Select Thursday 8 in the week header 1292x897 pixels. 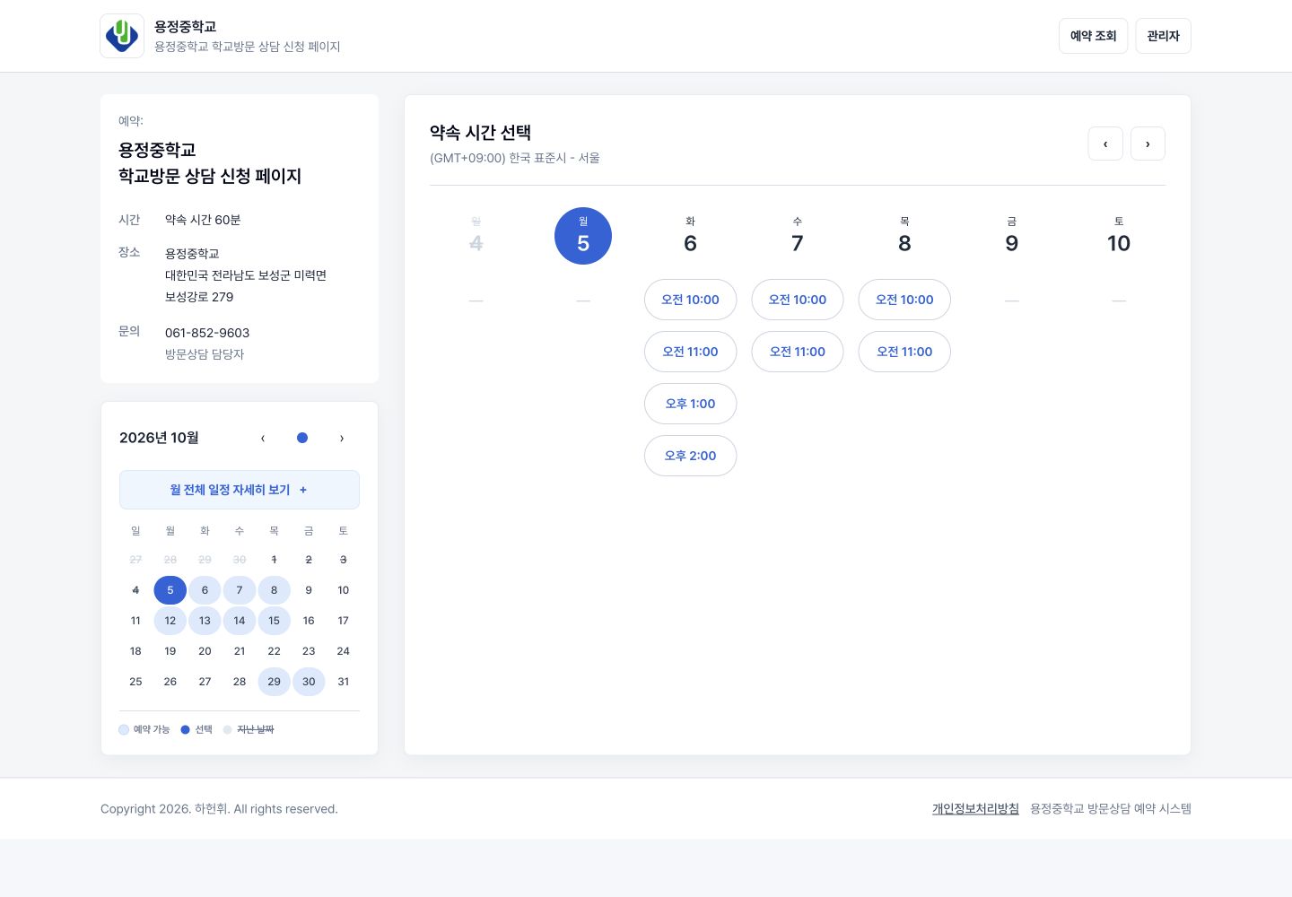tap(904, 236)
